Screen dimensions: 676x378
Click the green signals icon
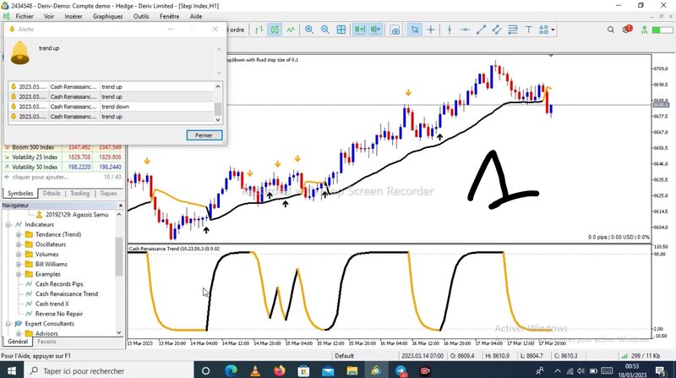[x=644, y=30]
